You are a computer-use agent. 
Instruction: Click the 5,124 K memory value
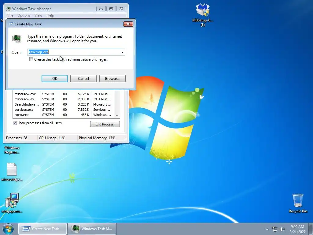pyautogui.click(x=83, y=94)
